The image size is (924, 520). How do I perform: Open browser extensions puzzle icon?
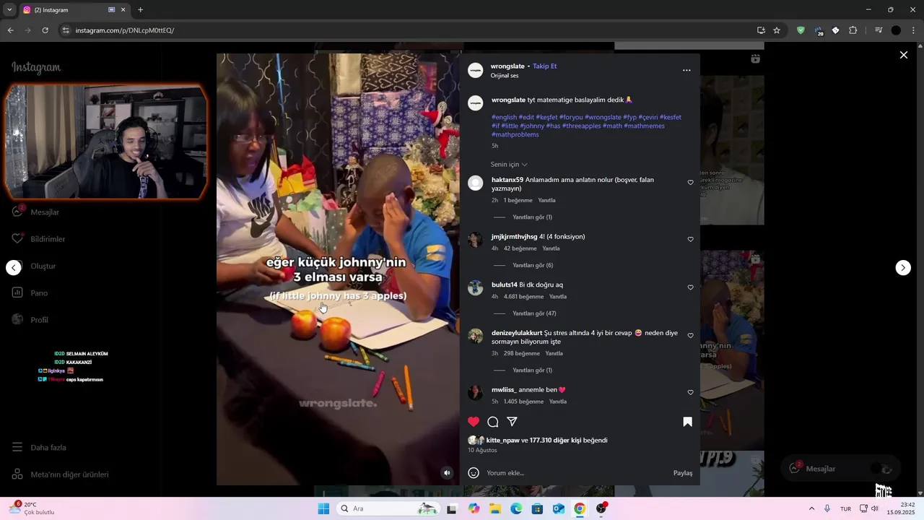tap(853, 30)
